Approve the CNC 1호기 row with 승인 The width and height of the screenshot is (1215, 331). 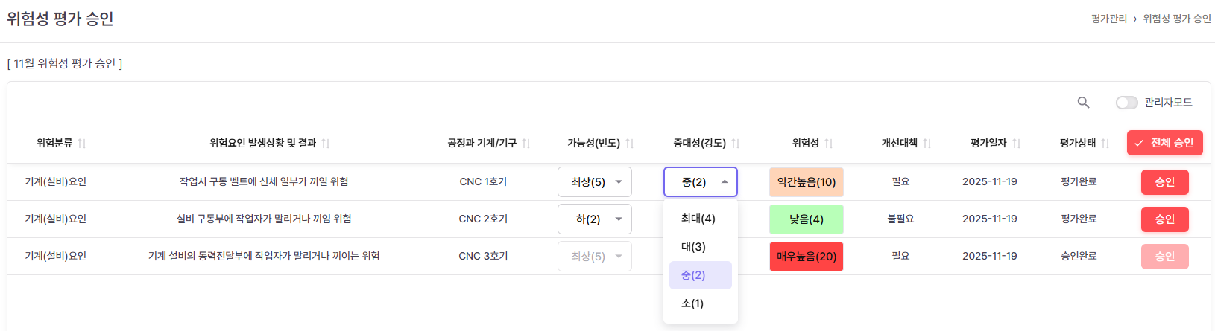click(1164, 182)
